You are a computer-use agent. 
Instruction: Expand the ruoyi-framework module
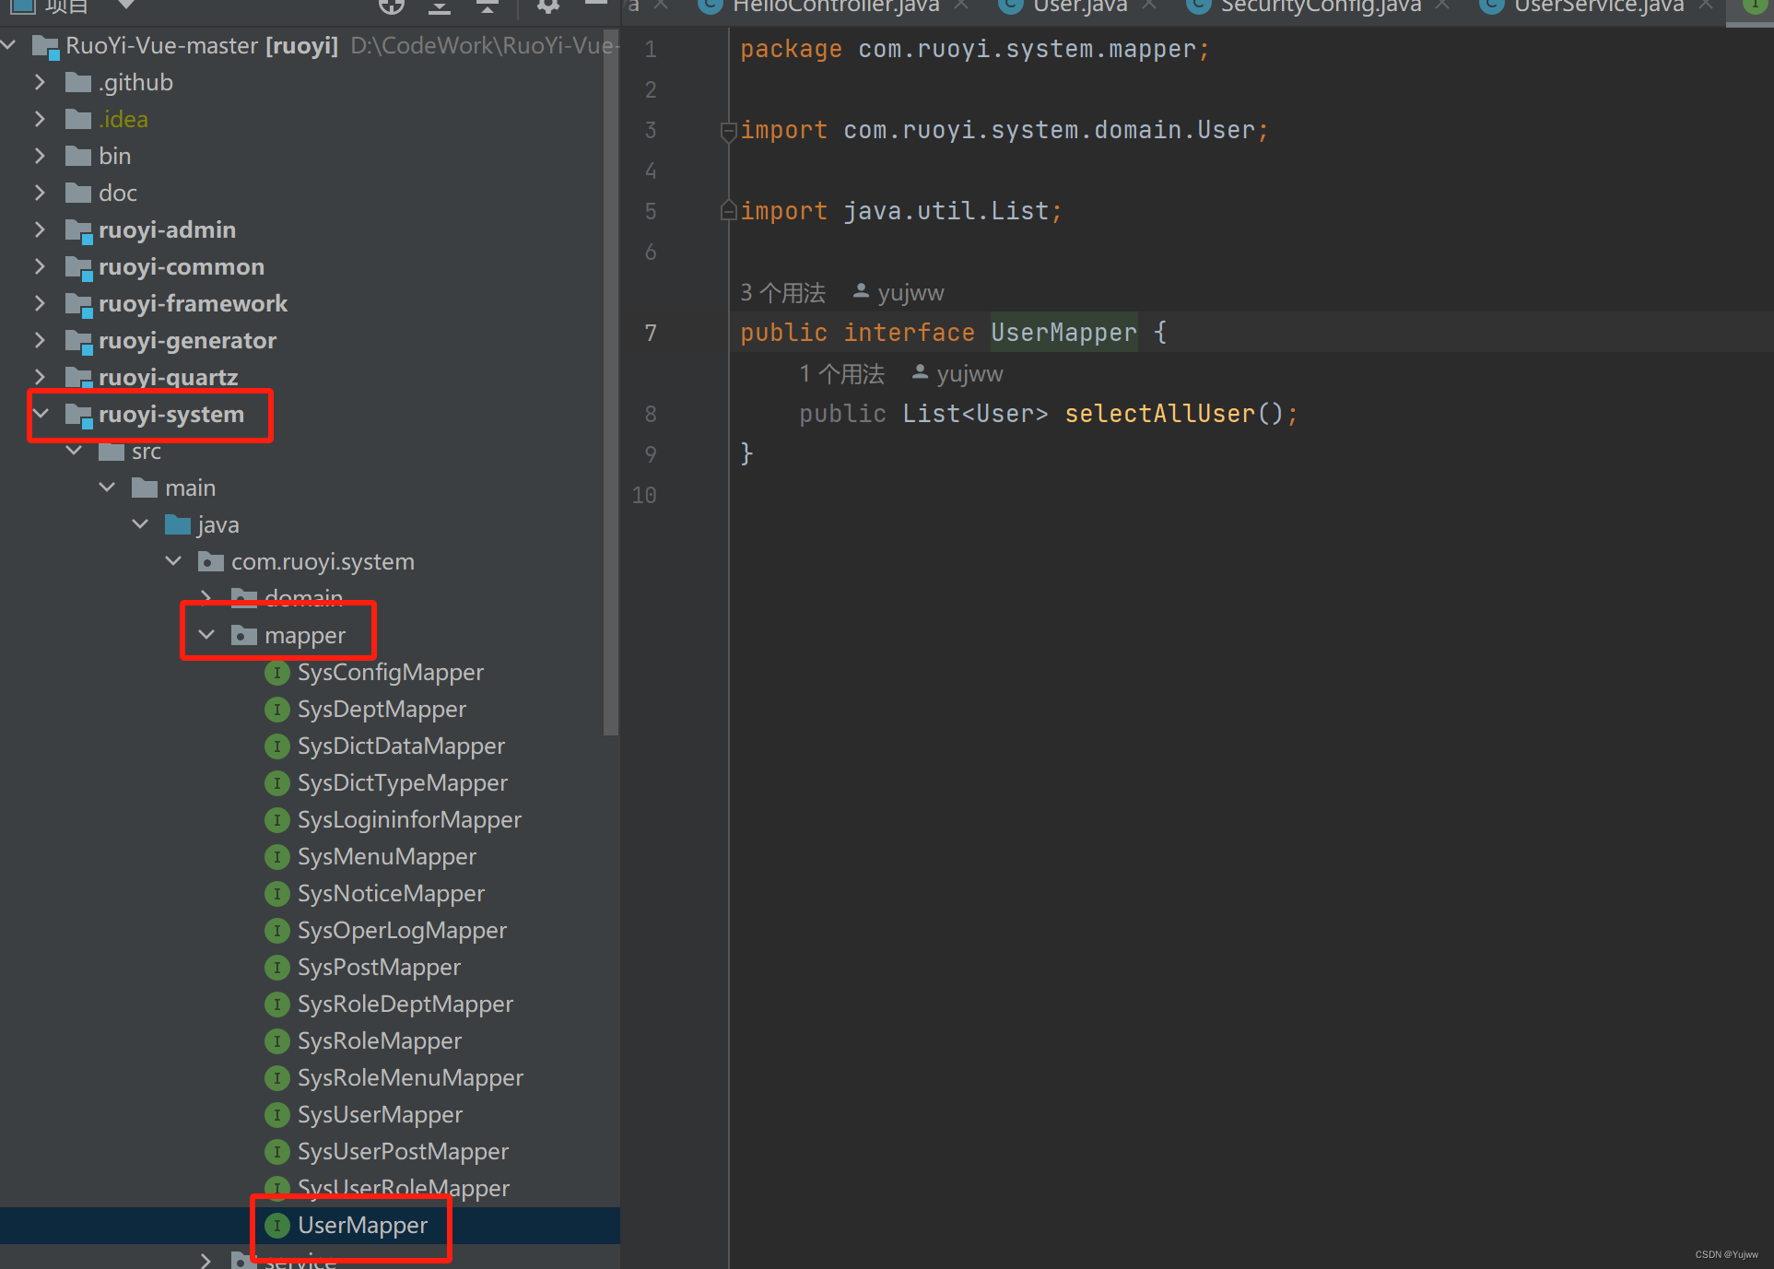[40, 303]
